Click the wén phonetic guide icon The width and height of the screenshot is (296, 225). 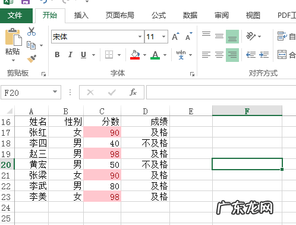tap(181, 55)
